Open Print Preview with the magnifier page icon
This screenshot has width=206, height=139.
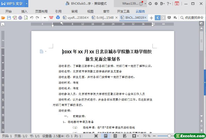26,17
